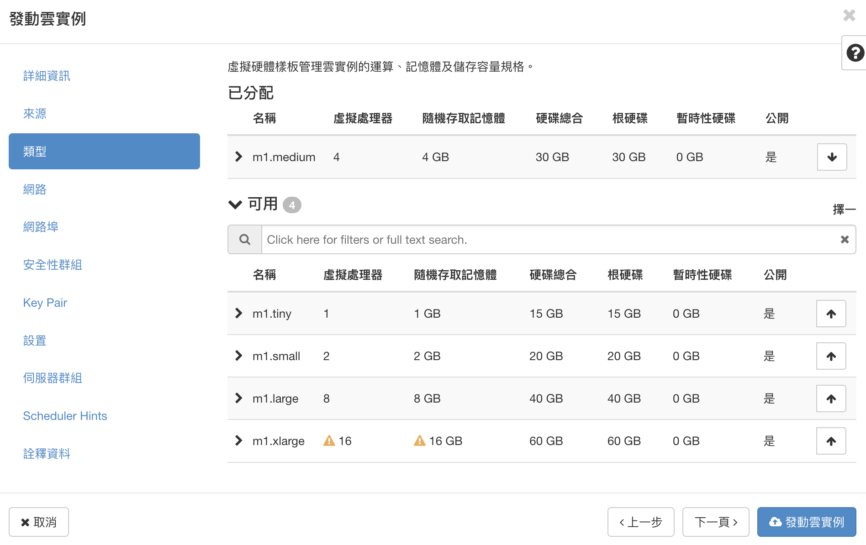Viewport: 866px width, 545px height.
Task: Allocate m1.small flavor with up arrow
Action: pyautogui.click(x=830, y=356)
